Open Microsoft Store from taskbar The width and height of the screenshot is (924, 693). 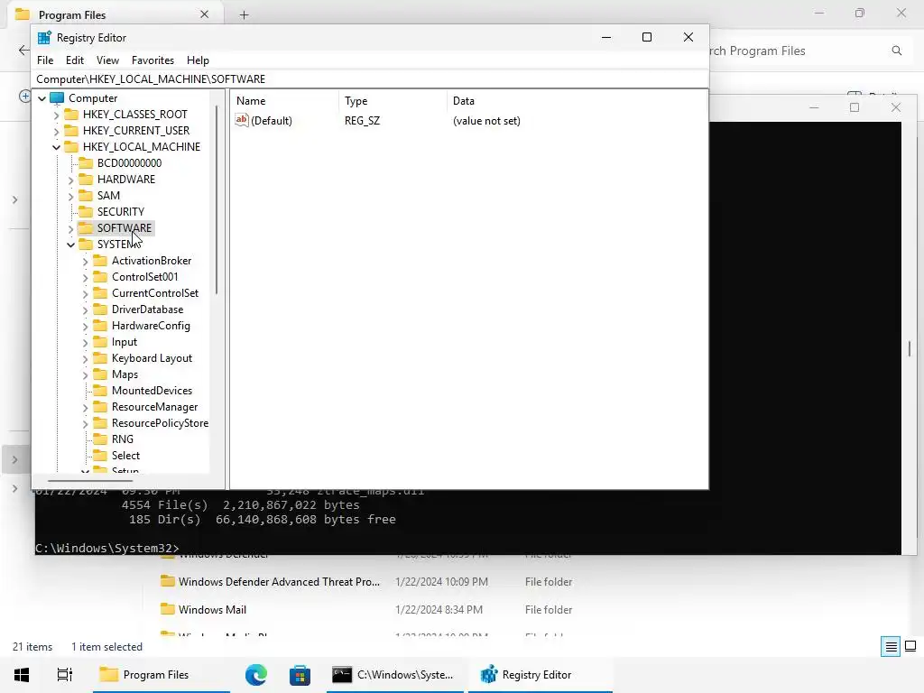coord(300,675)
